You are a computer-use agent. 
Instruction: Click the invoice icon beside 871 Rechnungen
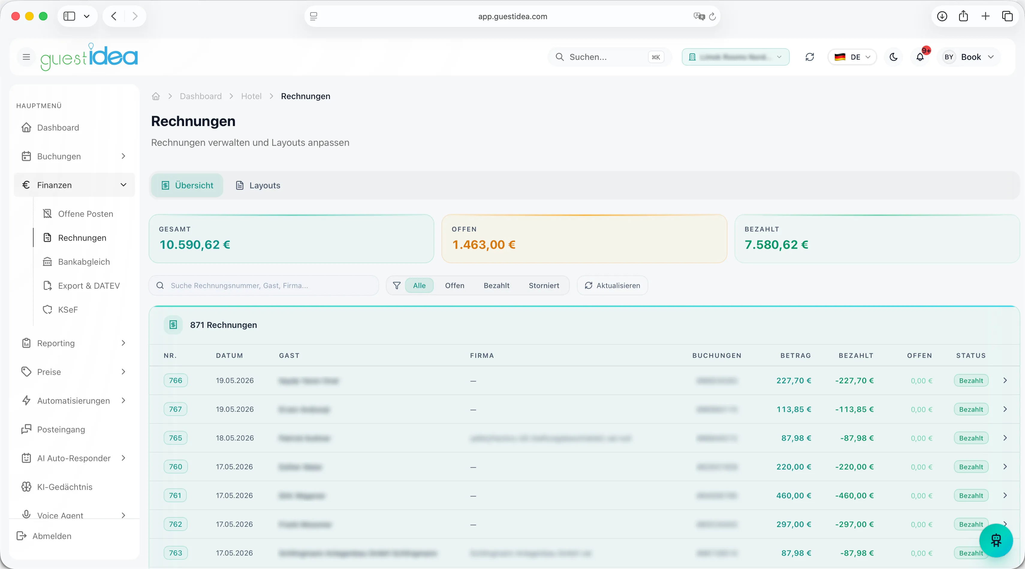[173, 325]
